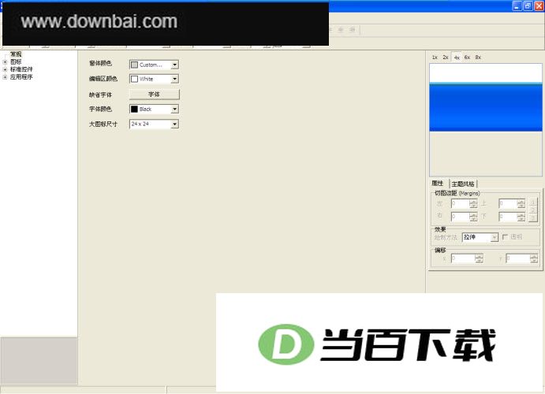Expand the 标准控件 tree branch
Image resolution: width=545 pixels, height=394 pixels.
point(5,70)
